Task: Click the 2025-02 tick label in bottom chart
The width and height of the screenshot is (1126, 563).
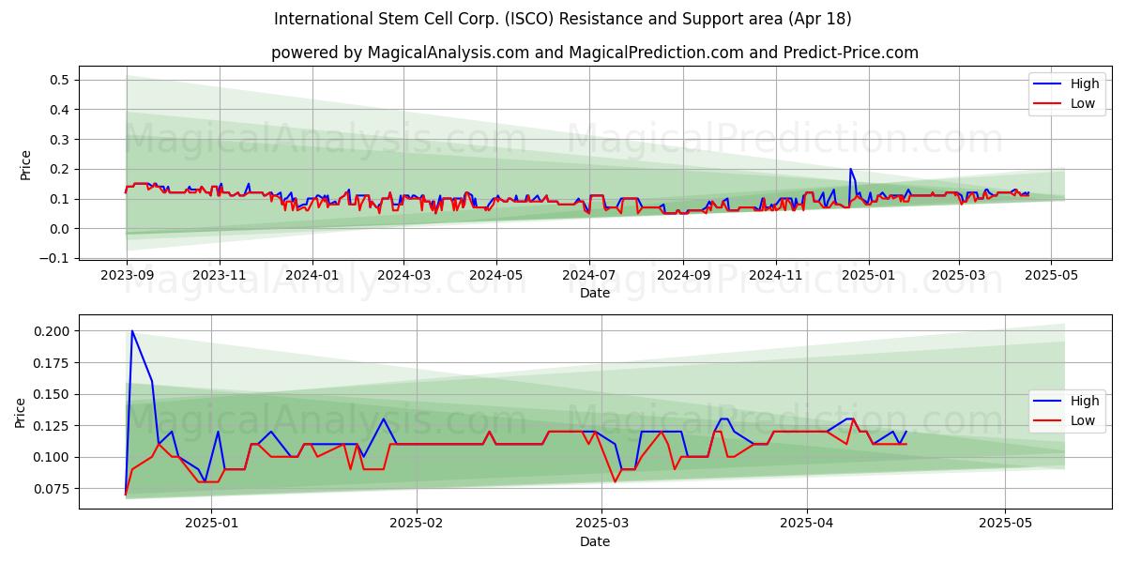Action: tap(417, 525)
